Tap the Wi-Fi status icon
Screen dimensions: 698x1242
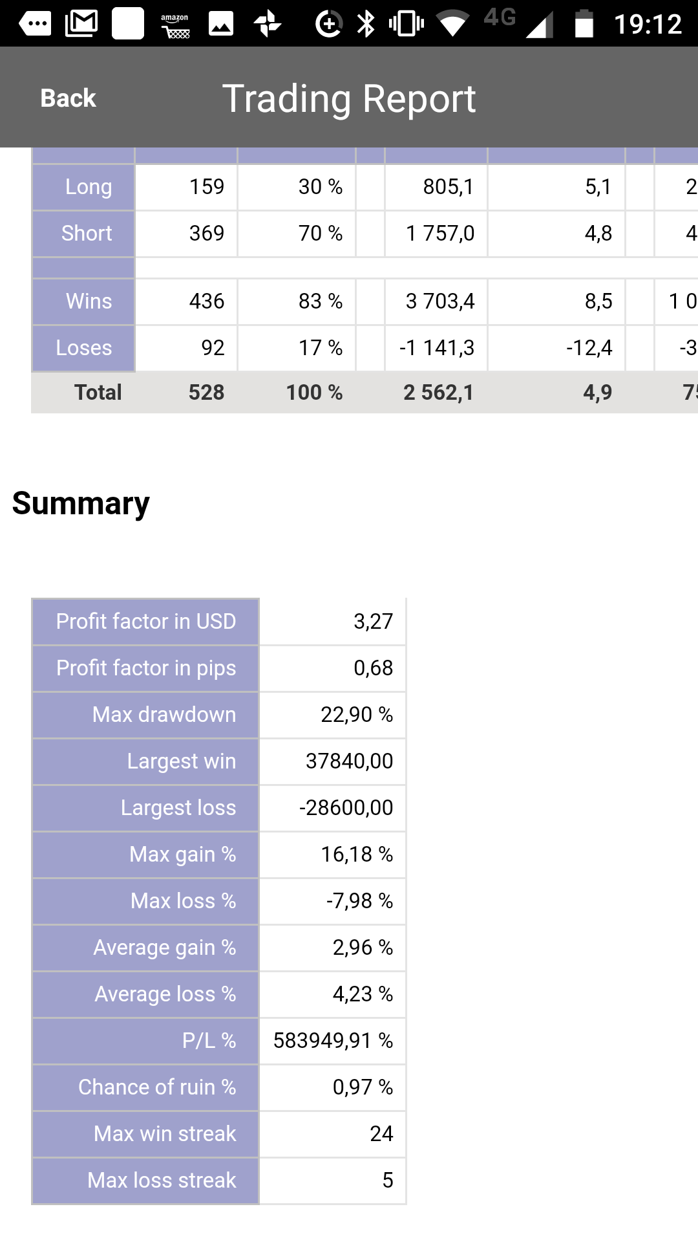point(452,24)
